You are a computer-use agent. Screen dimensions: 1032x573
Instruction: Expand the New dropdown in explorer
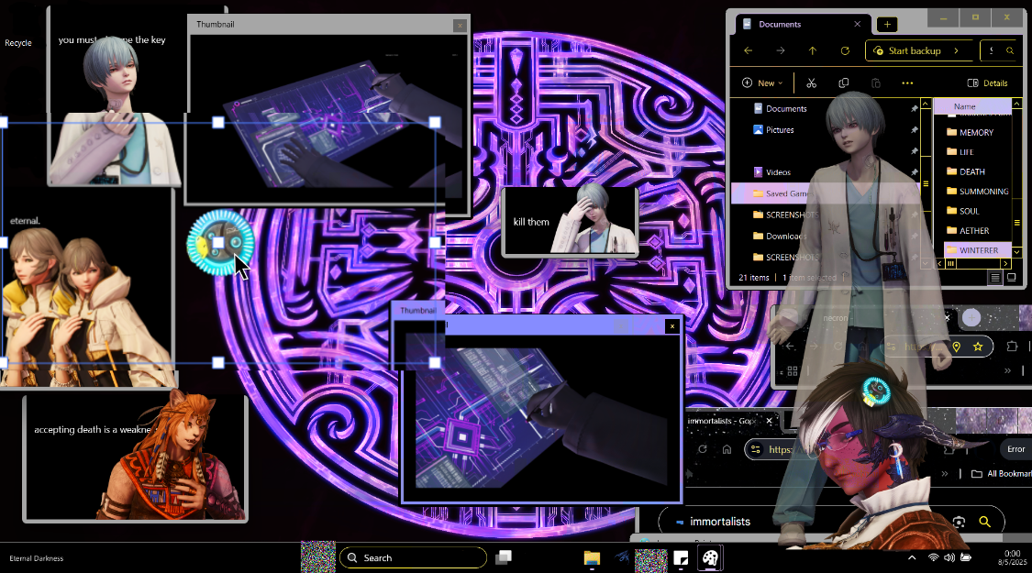point(762,83)
